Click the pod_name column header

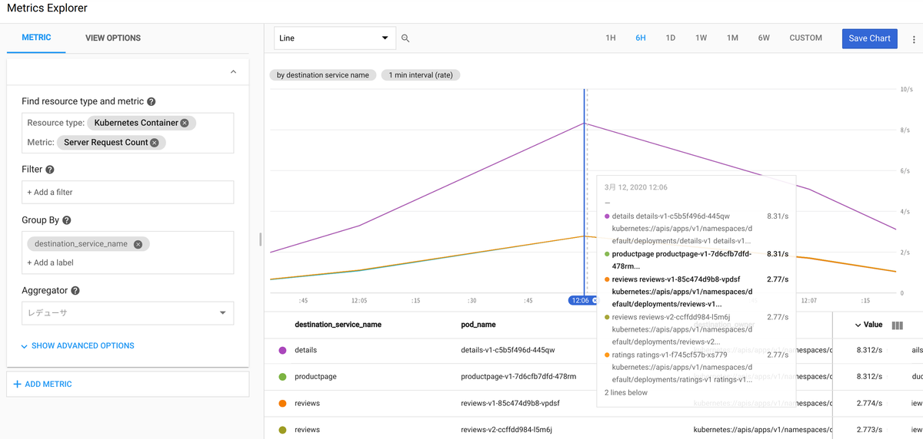(478, 325)
